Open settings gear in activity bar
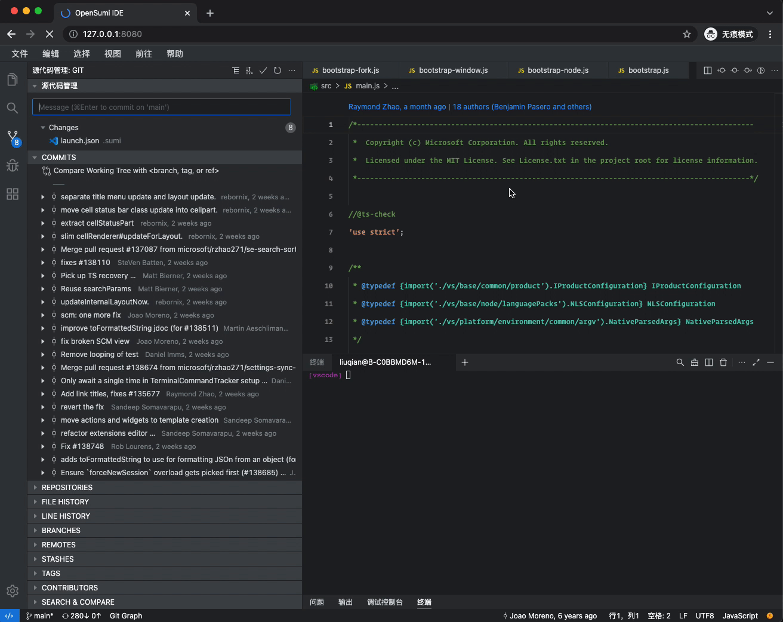783x622 pixels. click(13, 591)
